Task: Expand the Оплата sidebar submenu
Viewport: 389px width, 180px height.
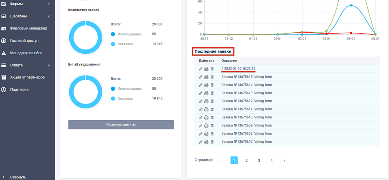Action: 49,65
